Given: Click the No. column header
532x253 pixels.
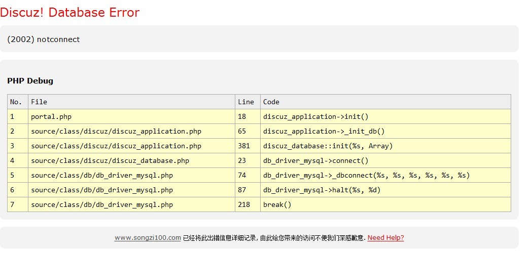Looking at the screenshot, I should coord(18,102).
